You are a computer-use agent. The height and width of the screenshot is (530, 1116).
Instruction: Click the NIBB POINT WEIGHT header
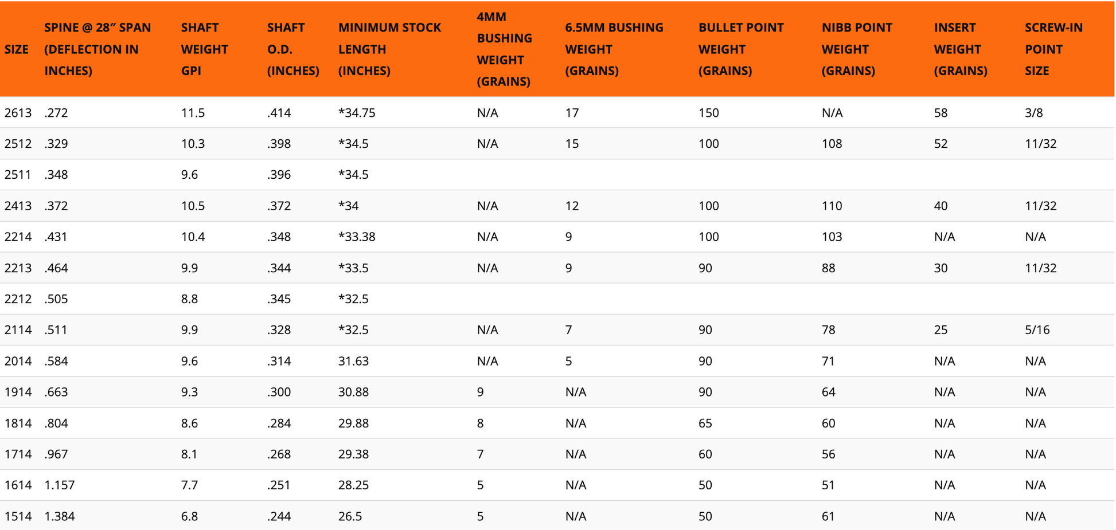[x=857, y=49]
